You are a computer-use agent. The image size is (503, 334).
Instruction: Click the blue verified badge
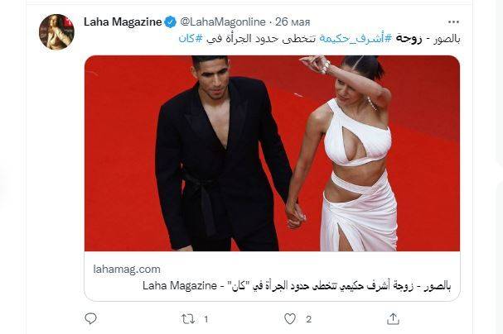pos(171,22)
